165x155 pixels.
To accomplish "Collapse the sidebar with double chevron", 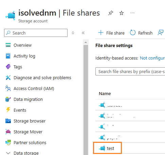I will (x=83, y=33).
